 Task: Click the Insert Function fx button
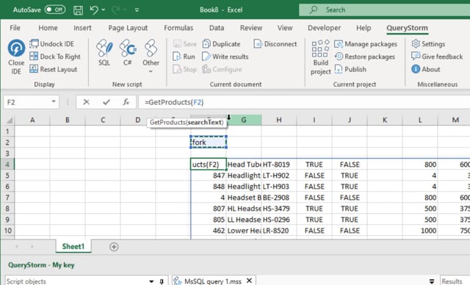point(126,102)
